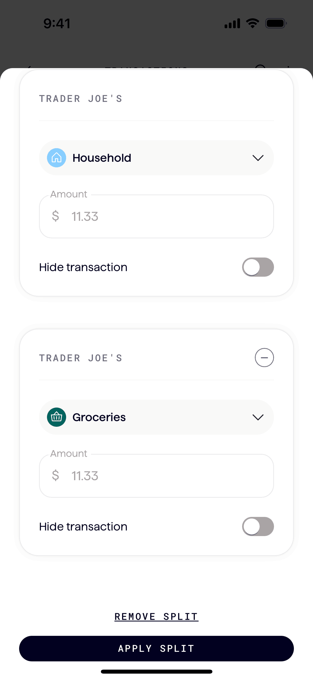Enable Hide transaction for the Groceries split
Screen dimensions: 313x680
258,526
